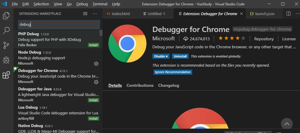Open the Selection menu
The height and width of the screenshot is (133, 300).
coord(41,4)
